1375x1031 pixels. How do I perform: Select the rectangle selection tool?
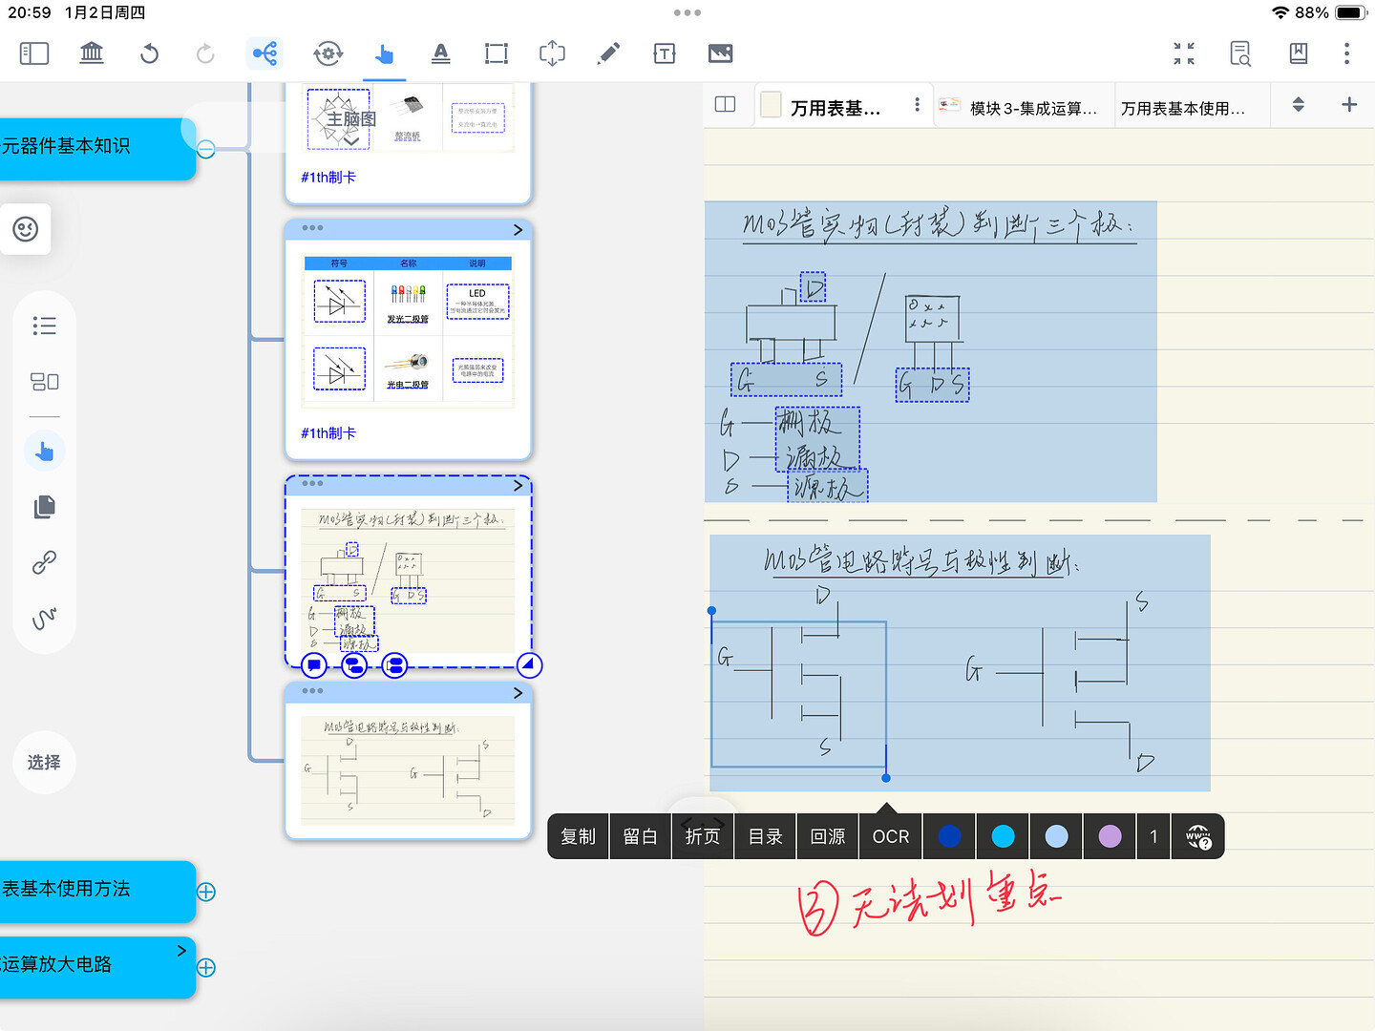[x=497, y=53]
